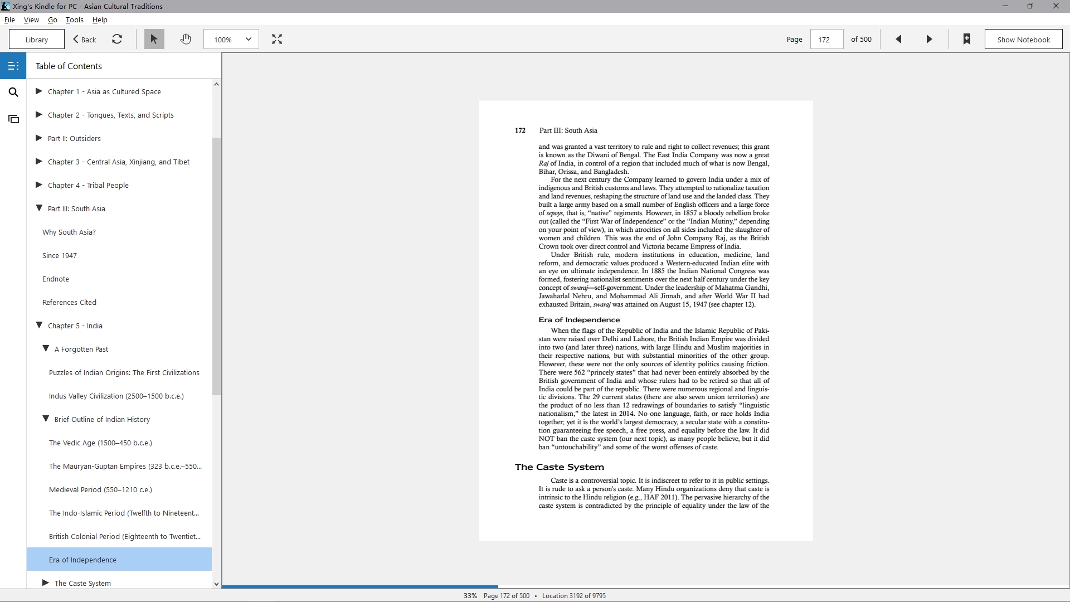Open the Tools menu
The image size is (1070, 602).
(x=75, y=20)
